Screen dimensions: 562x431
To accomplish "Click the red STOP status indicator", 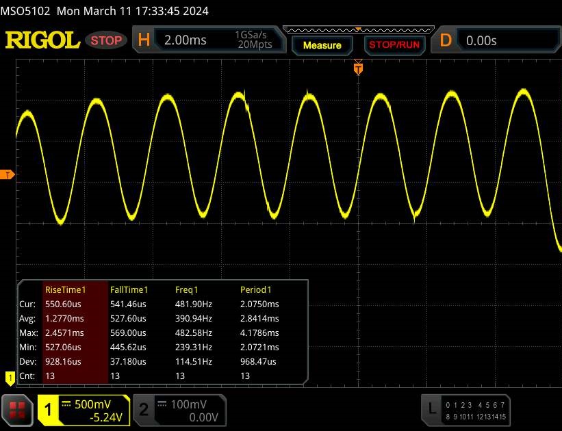I will click(107, 40).
